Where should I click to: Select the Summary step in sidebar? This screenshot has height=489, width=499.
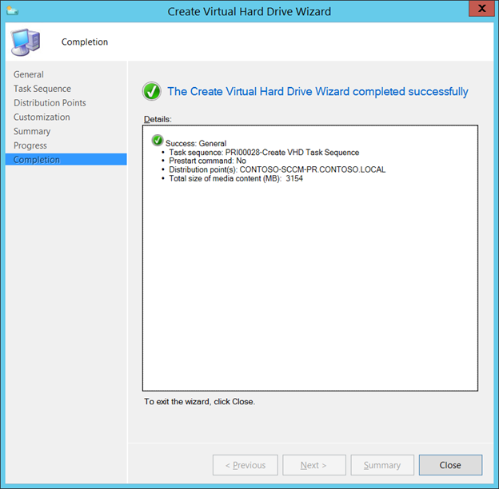click(32, 131)
